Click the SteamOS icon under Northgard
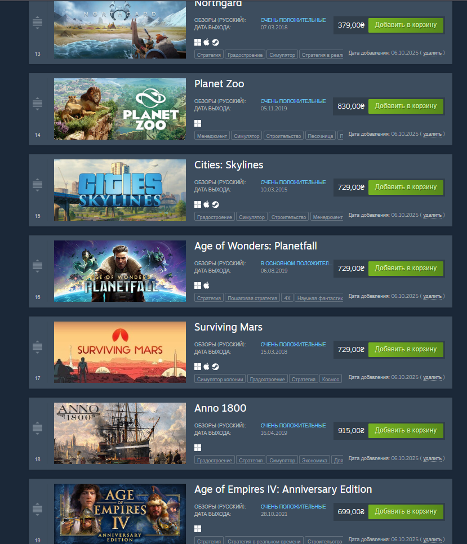Image resolution: width=467 pixels, height=544 pixels. tap(215, 42)
